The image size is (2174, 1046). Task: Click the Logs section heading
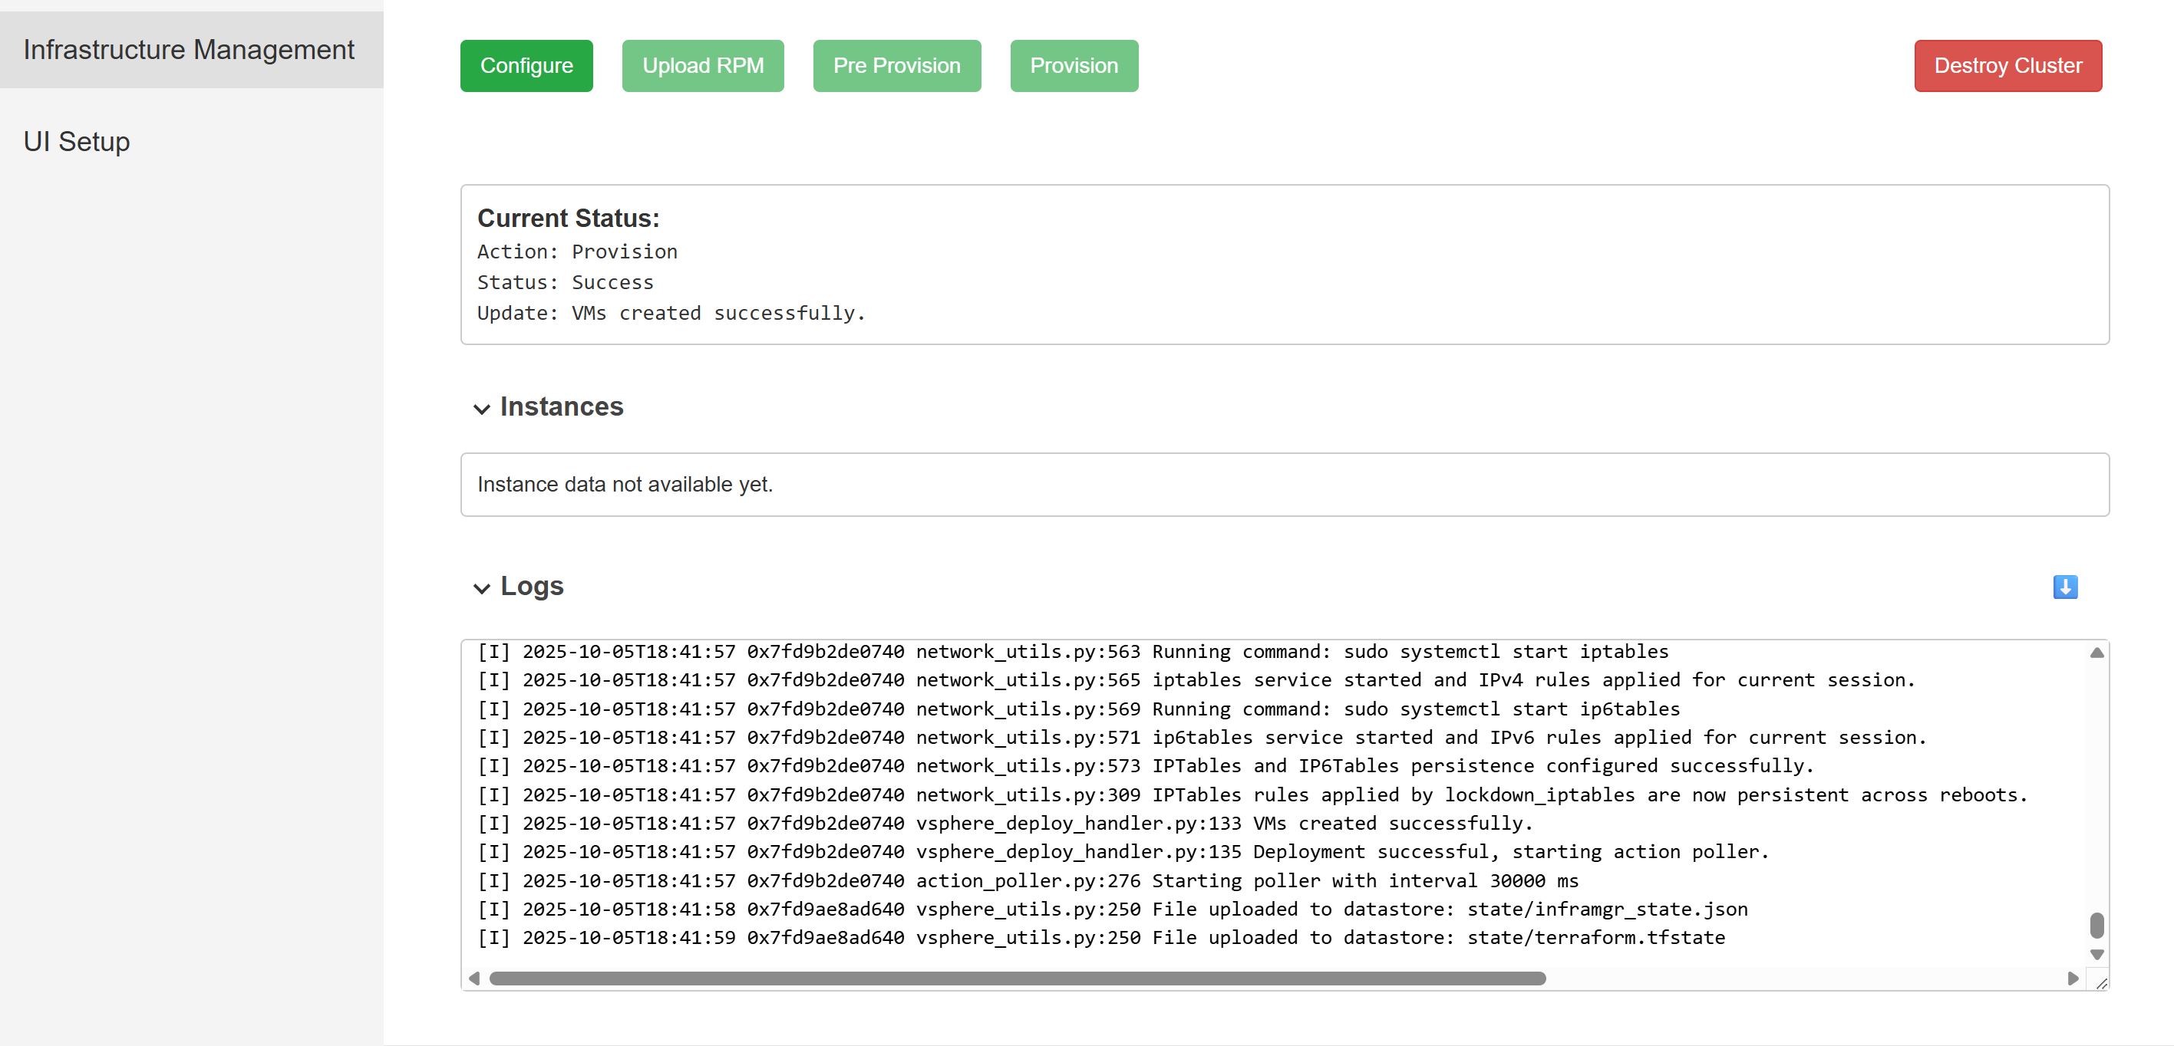[x=531, y=586]
